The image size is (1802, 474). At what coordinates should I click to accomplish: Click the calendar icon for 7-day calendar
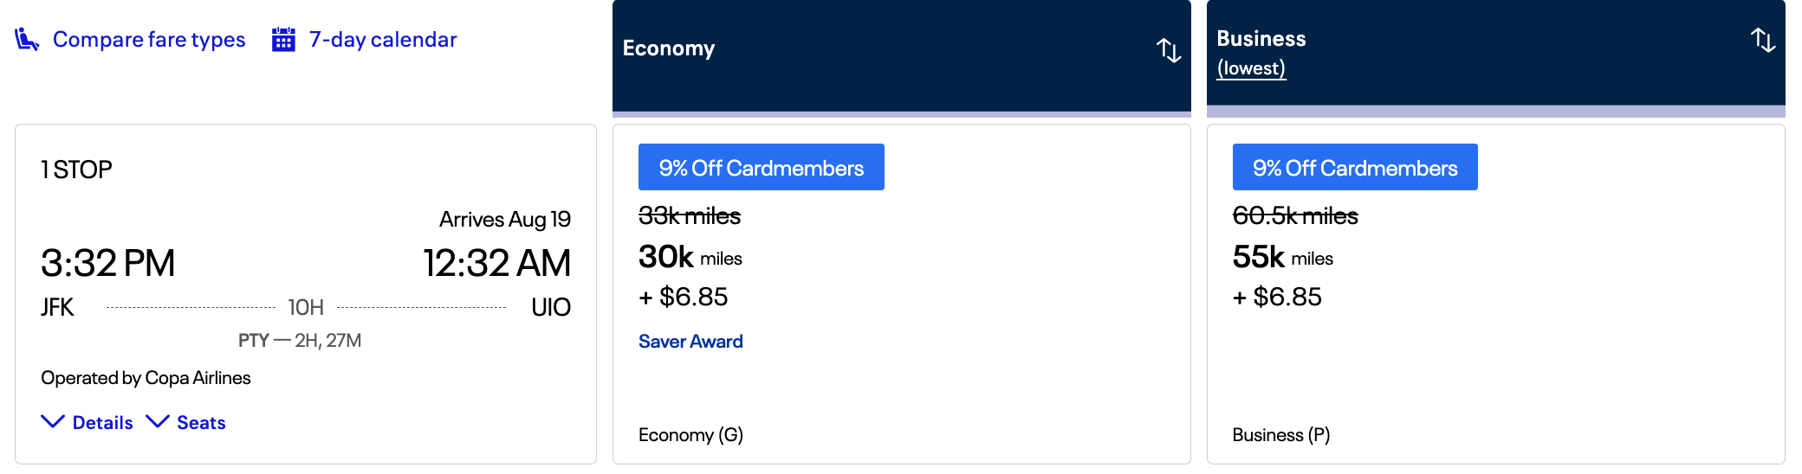pyautogui.click(x=283, y=40)
